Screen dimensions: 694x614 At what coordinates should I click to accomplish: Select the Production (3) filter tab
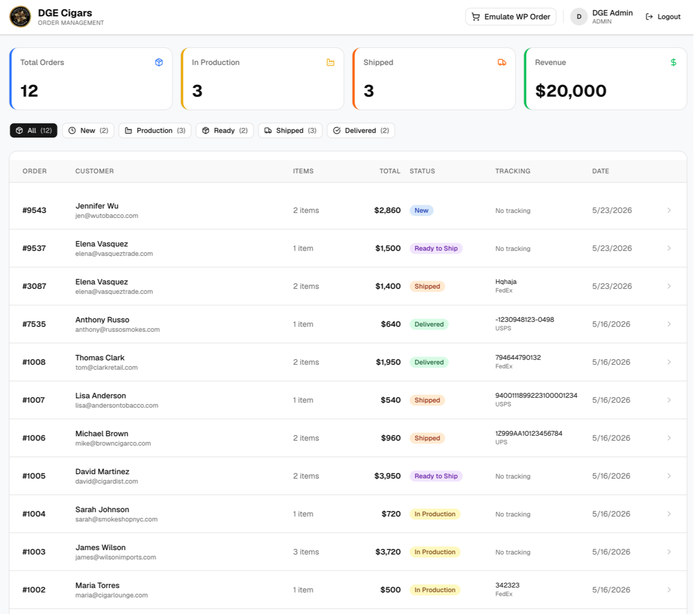[155, 130]
